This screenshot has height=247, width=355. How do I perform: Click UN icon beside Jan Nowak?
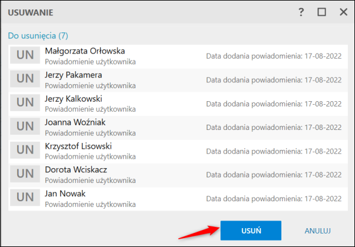(24, 197)
